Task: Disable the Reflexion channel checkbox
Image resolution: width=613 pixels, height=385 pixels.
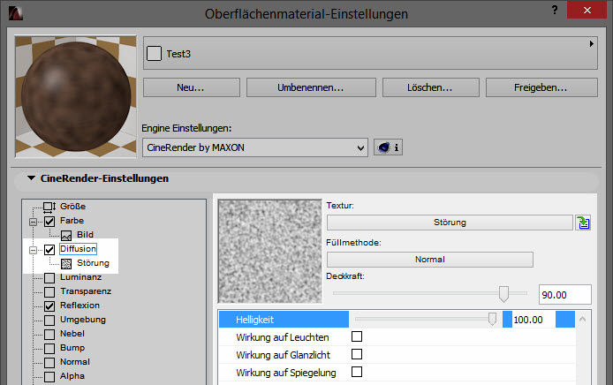Action: click(x=49, y=306)
